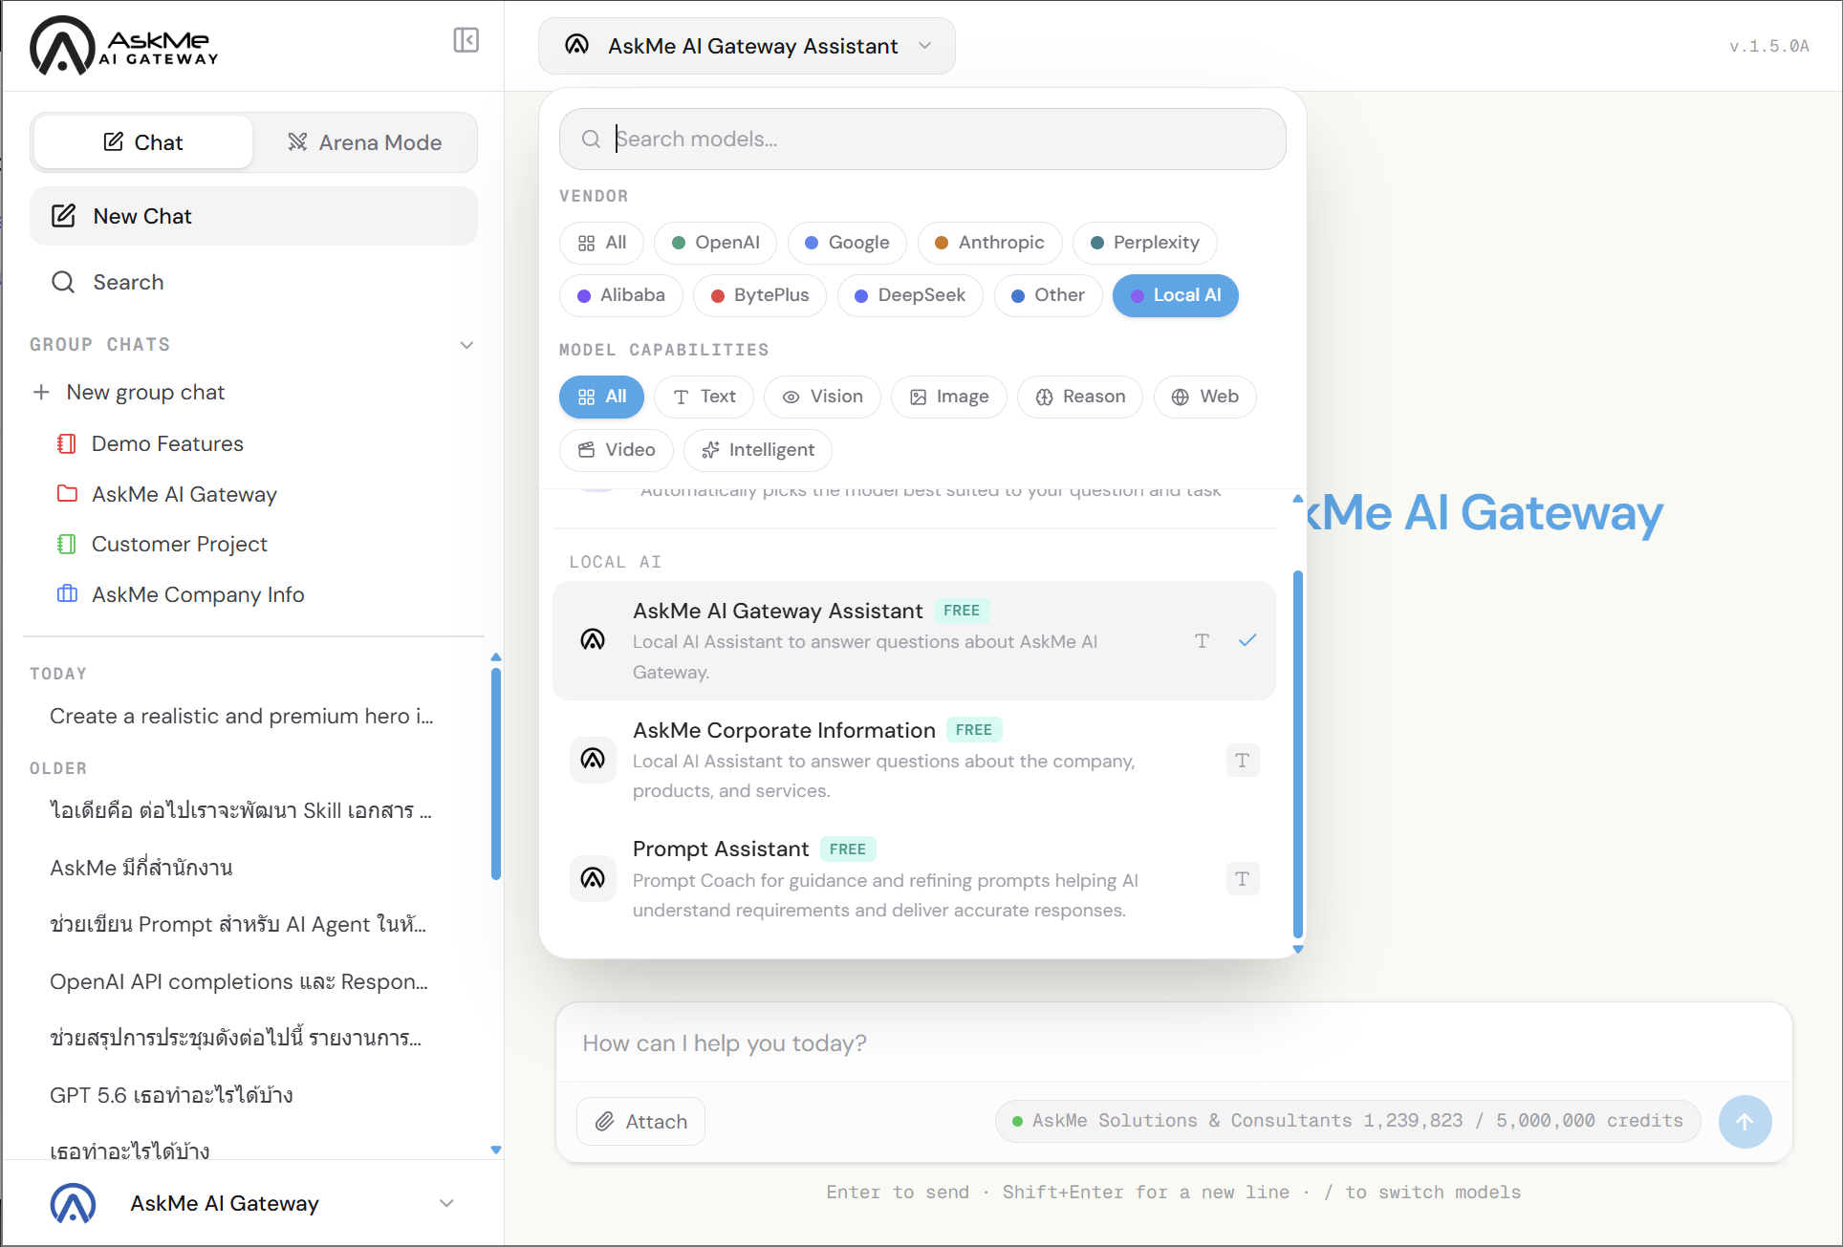Click the sidebar Search magnifier icon
Viewport: 1843px width, 1247px height.
[x=63, y=282]
